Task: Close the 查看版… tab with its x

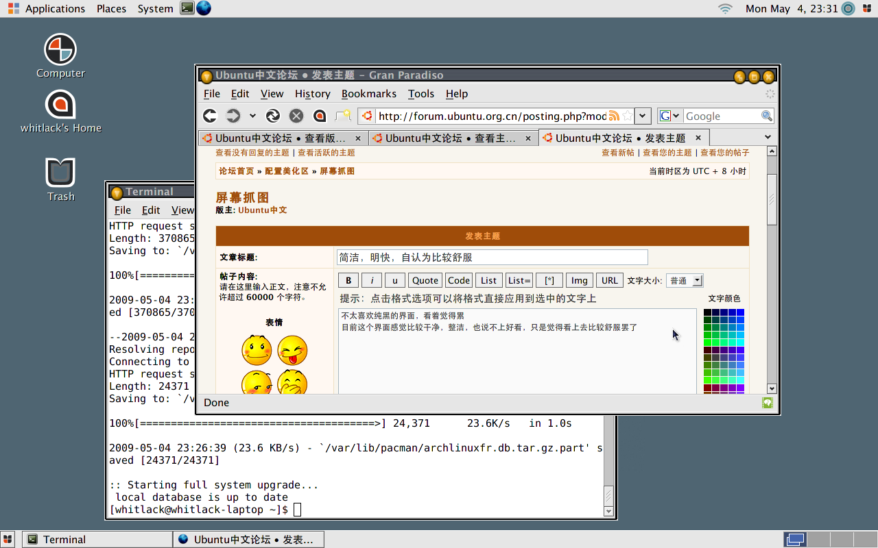Action: [358, 138]
